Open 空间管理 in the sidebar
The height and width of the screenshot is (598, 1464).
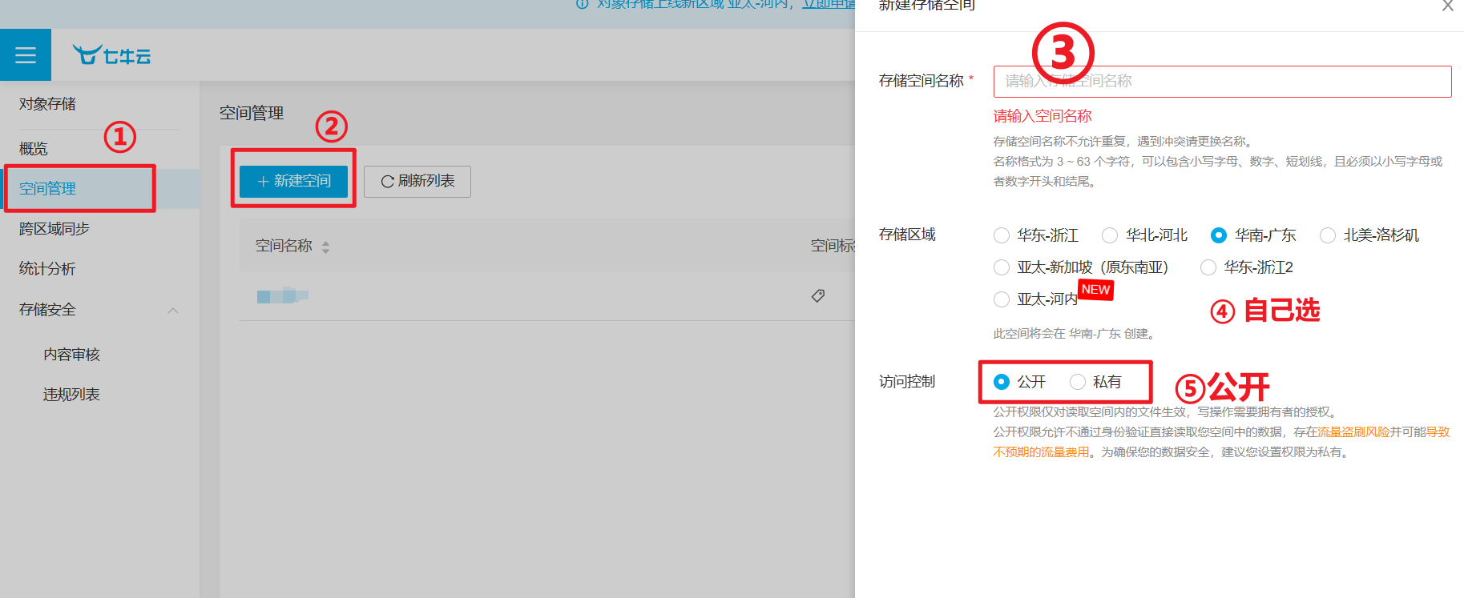[x=48, y=189]
